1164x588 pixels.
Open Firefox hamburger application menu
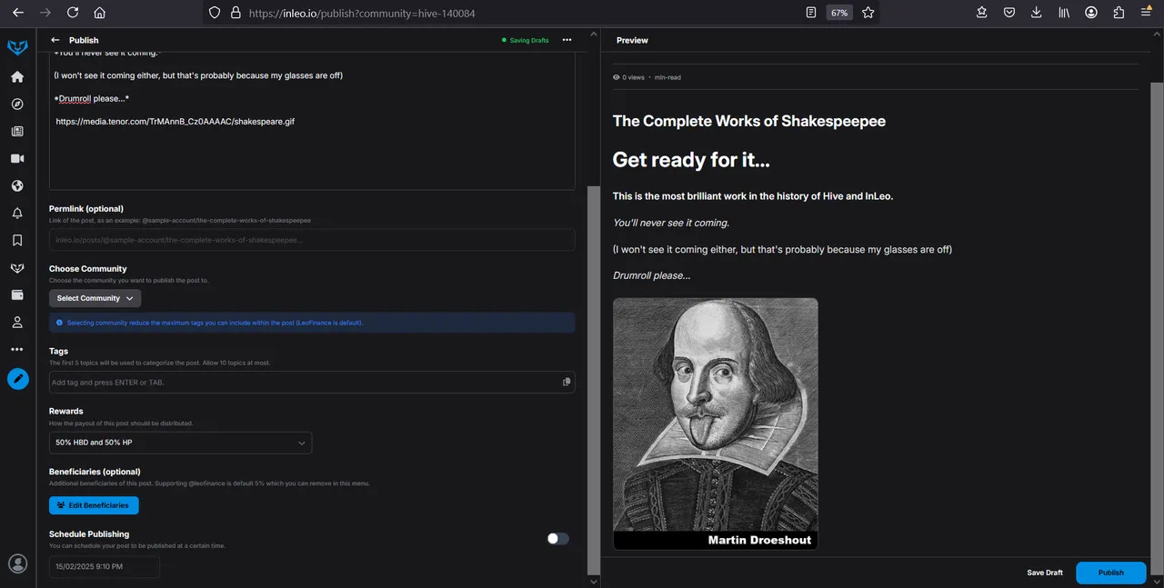point(1146,13)
